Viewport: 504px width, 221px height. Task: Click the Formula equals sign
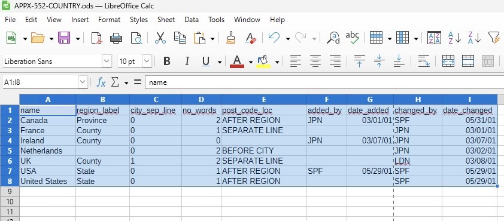pyautogui.click(x=138, y=82)
